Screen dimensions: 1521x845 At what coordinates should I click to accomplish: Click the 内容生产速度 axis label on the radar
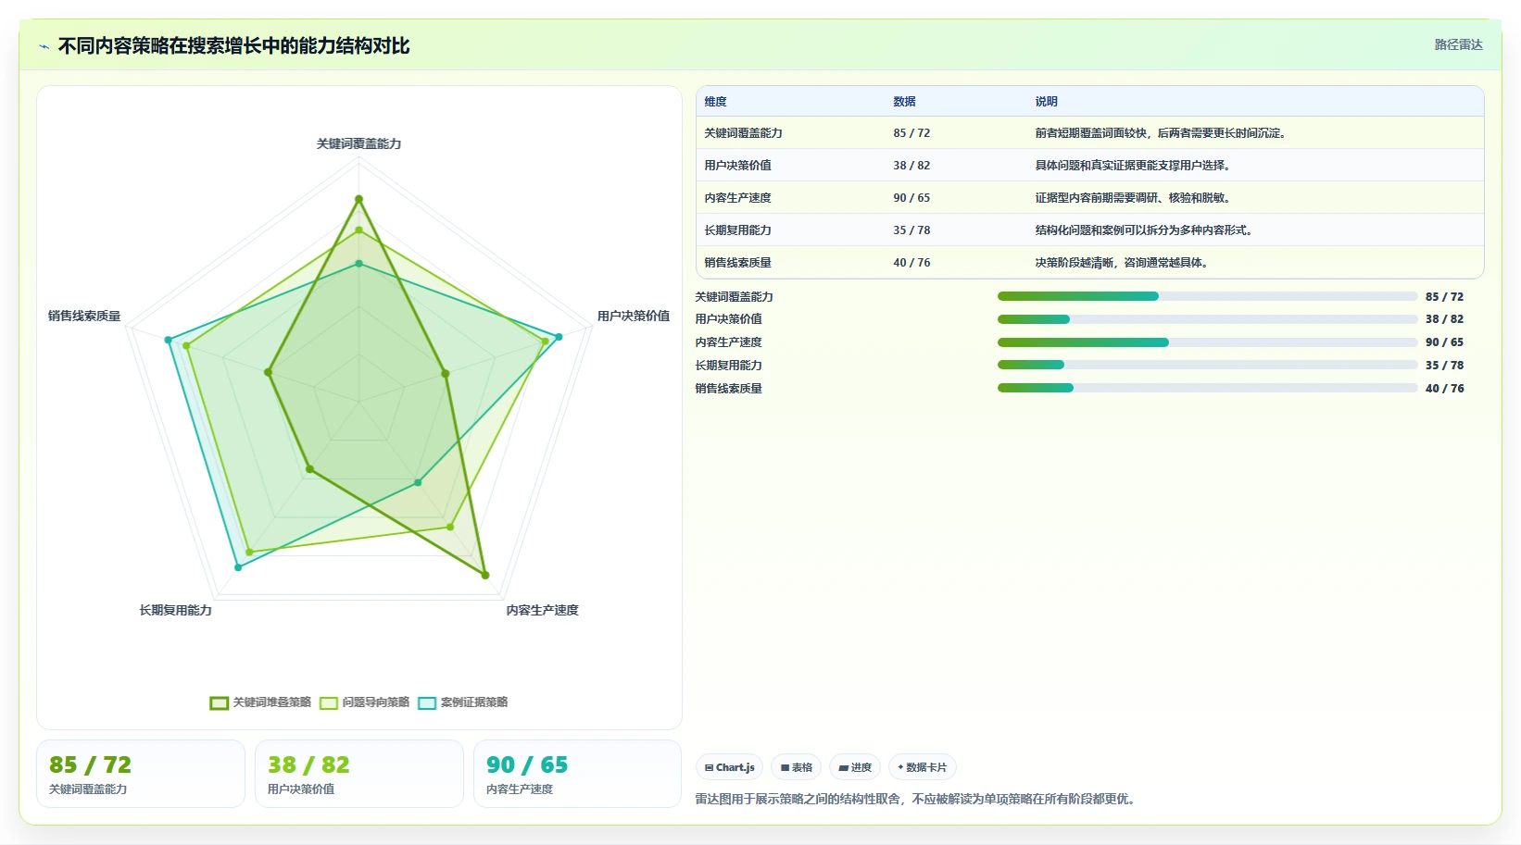pyautogui.click(x=542, y=610)
